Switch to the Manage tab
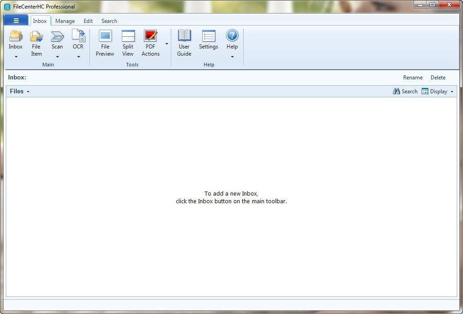Viewport: 463px width, 314px height. pos(65,21)
